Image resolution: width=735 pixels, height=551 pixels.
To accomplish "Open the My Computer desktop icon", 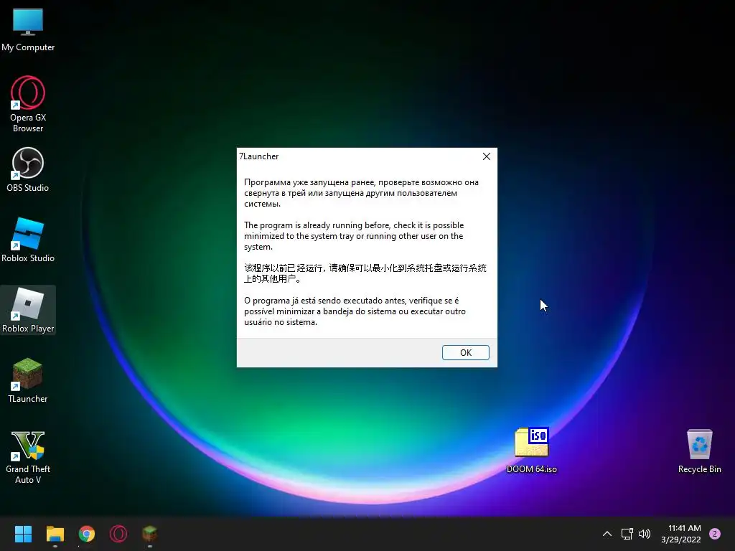I will pyautogui.click(x=28, y=29).
